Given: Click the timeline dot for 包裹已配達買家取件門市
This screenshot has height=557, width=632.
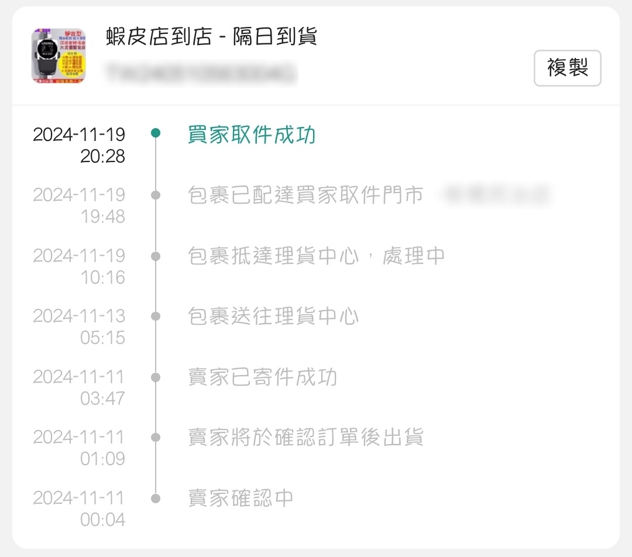Looking at the screenshot, I should (156, 195).
